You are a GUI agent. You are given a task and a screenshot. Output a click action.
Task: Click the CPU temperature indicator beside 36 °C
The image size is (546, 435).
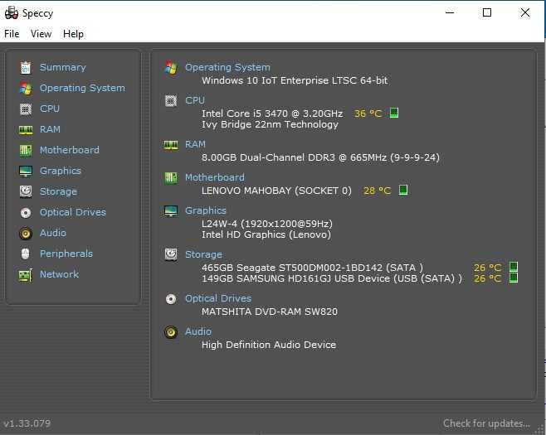click(x=394, y=113)
